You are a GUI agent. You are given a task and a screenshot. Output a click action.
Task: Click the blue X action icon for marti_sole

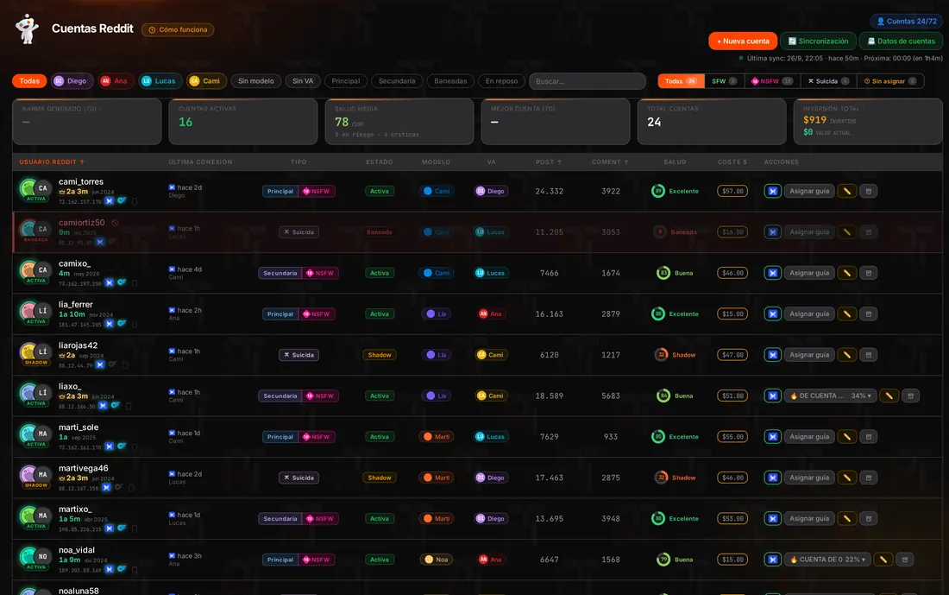772,437
